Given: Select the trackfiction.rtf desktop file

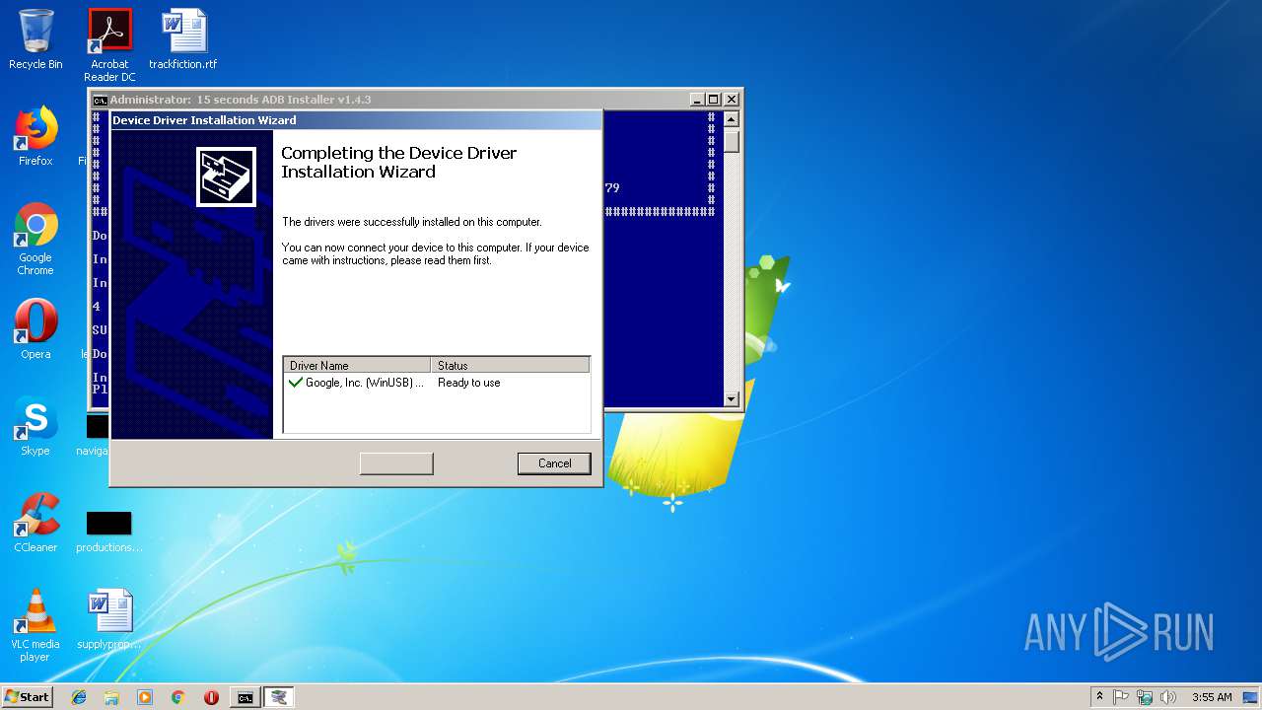Looking at the screenshot, I should click(183, 39).
